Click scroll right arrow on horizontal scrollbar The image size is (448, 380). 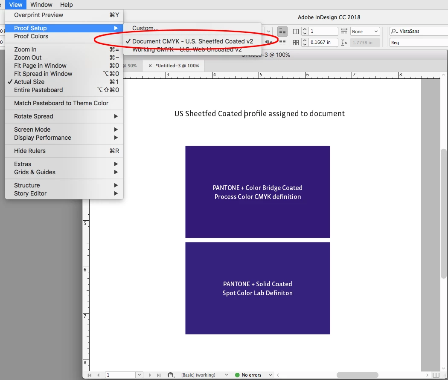[x=427, y=375]
